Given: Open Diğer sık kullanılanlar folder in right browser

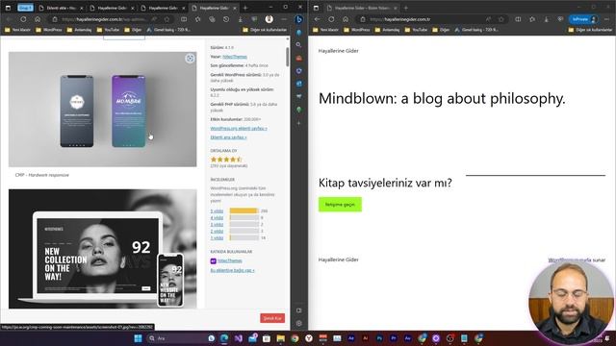Looking at the screenshot, I should tap(590, 30).
